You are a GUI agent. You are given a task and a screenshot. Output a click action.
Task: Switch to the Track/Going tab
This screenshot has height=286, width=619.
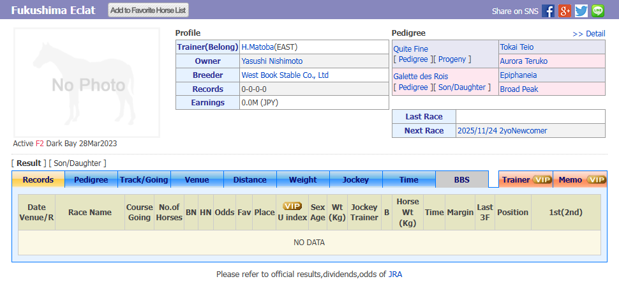click(144, 180)
